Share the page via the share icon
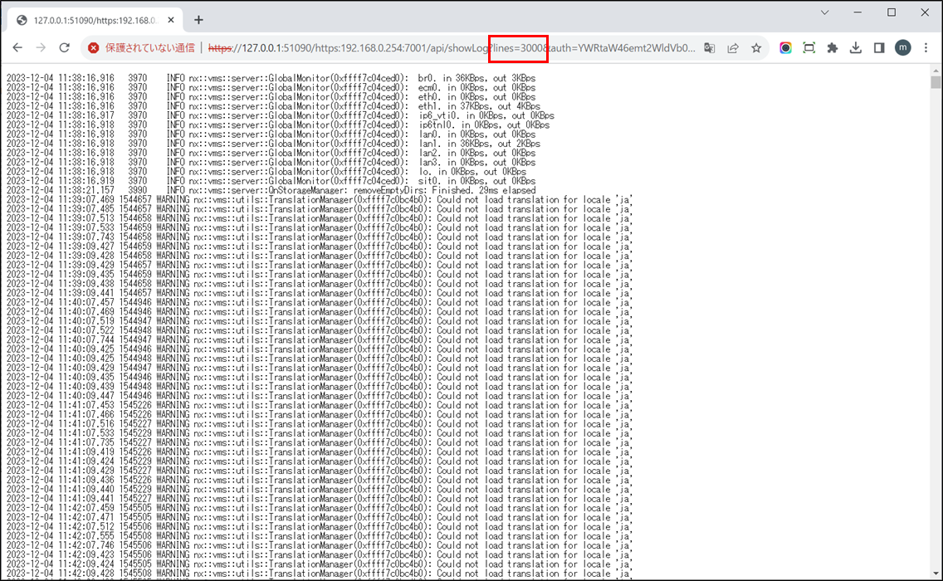This screenshot has width=943, height=581. pyautogui.click(x=733, y=49)
